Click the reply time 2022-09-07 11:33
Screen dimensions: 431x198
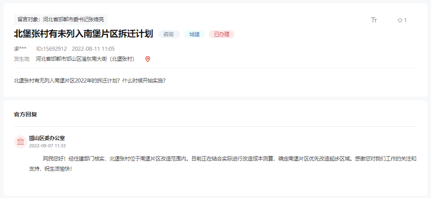[47, 146]
